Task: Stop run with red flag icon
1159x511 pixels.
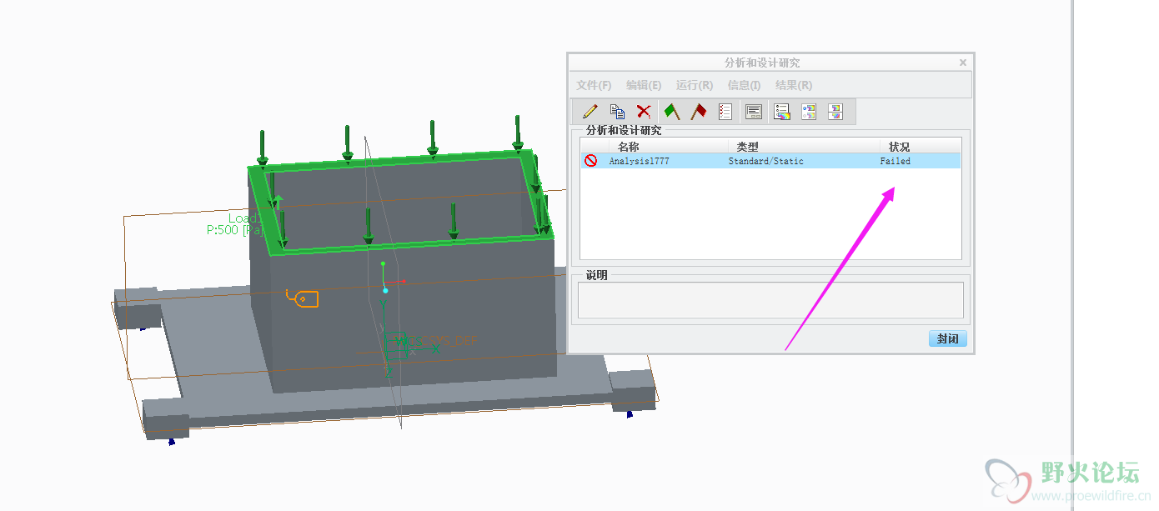Action: (699, 112)
